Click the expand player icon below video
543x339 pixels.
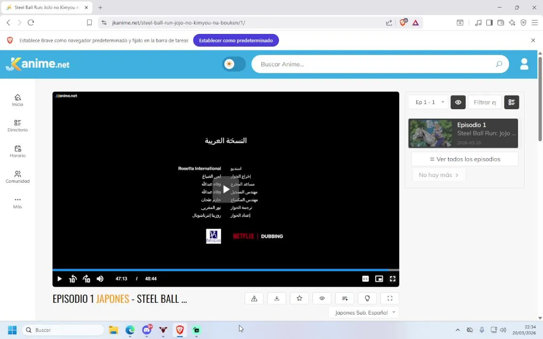390,299
